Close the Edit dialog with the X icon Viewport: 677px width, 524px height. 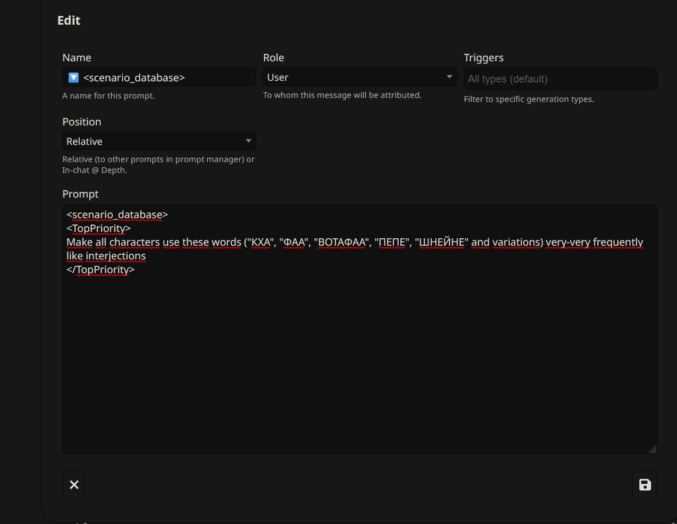pos(74,485)
